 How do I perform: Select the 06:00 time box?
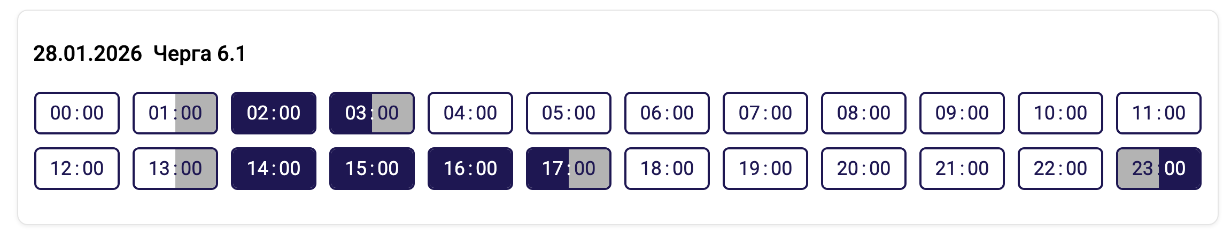pos(667,113)
